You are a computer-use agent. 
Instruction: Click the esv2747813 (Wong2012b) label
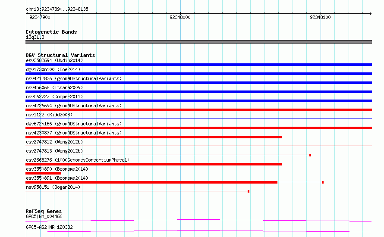pyautogui.click(x=54, y=151)
